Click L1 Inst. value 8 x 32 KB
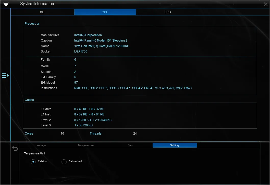Image resolution: width=270 pixels, height=185 pixels. (x=89, y=114)
